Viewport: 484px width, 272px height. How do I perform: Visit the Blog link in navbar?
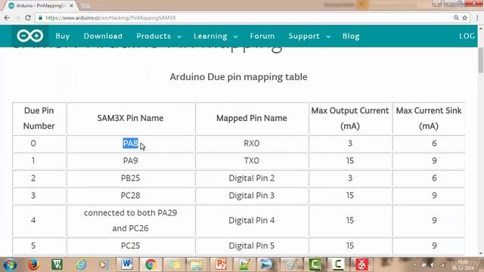[351, 36]
